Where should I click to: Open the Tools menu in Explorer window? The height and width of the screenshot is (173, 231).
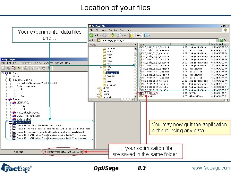(122, 30)
